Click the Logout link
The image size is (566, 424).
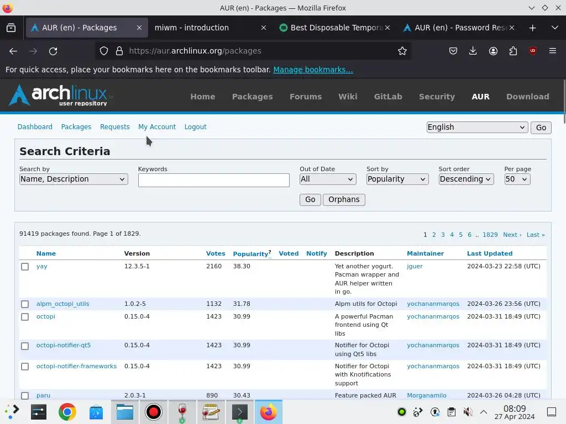195,127
